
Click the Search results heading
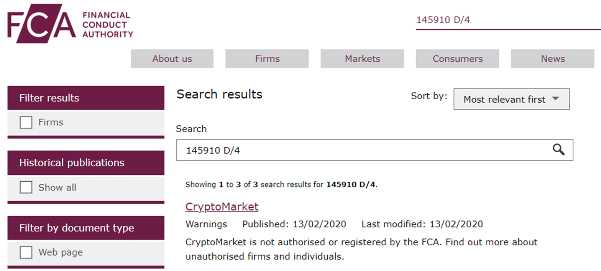(x=219, y=94)
